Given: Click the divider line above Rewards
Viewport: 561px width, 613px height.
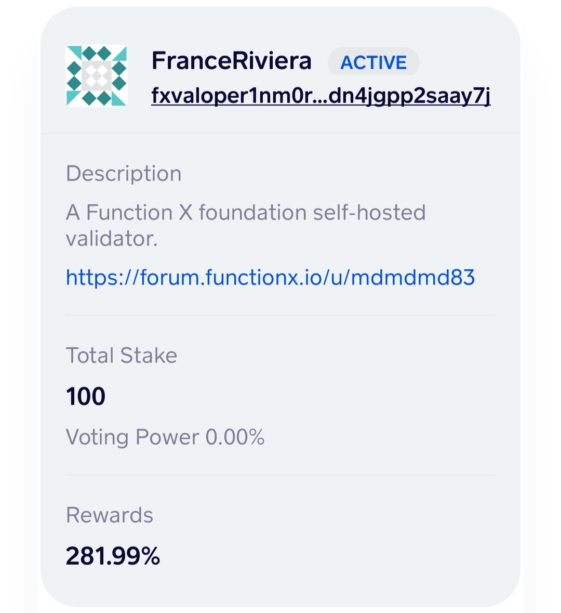Looking at the screenshot, I should click(280, 475).
